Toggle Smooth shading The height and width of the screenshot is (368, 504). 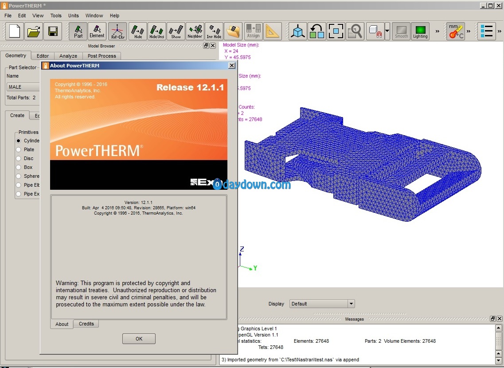click(x=401, y=31)
